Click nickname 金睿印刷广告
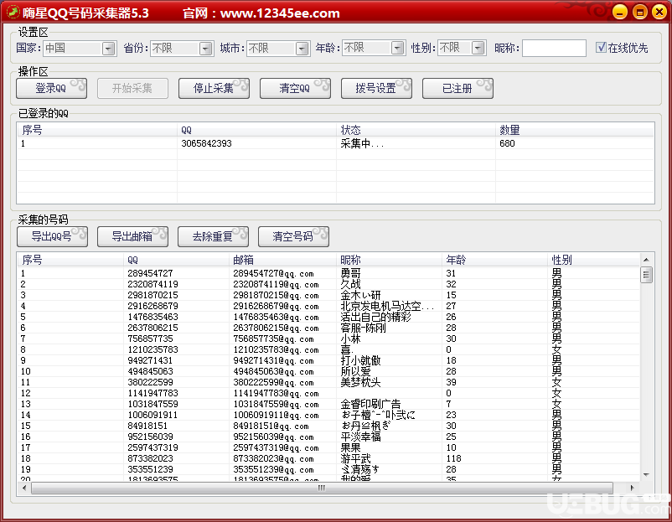Viewport: 672px width, 522px height. 370,404
